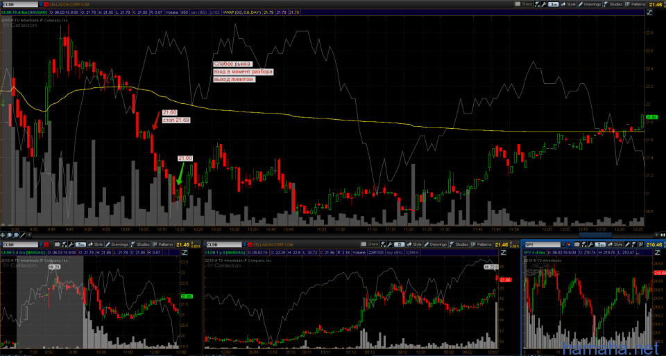Select the 1m timeframe button in main toolbar
The height and width of the screenshot is (356, 666).
click(x=554, y=4)
